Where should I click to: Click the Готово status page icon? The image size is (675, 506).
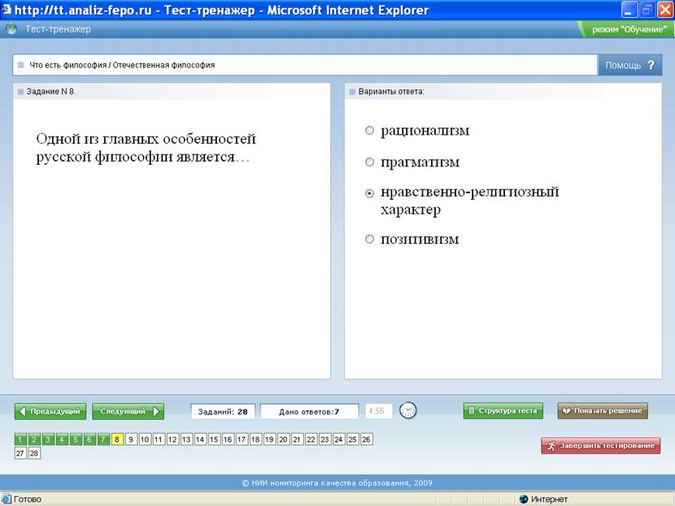point(7,500)
